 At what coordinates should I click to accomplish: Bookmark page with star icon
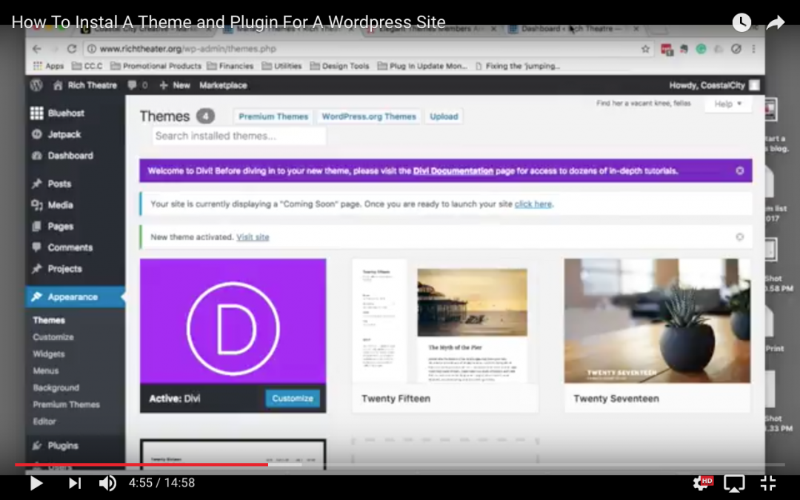[645, 49]
